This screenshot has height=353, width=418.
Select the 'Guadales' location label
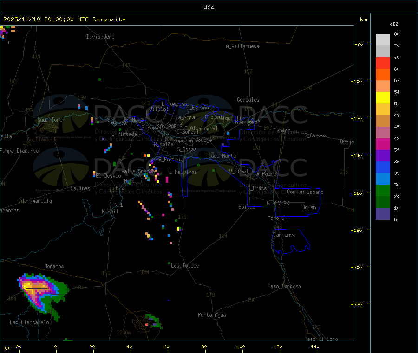(x=248, y=100)
